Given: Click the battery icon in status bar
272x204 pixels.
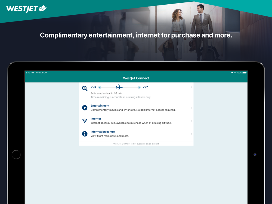Looking at the screenshot, I should point(245,73).
